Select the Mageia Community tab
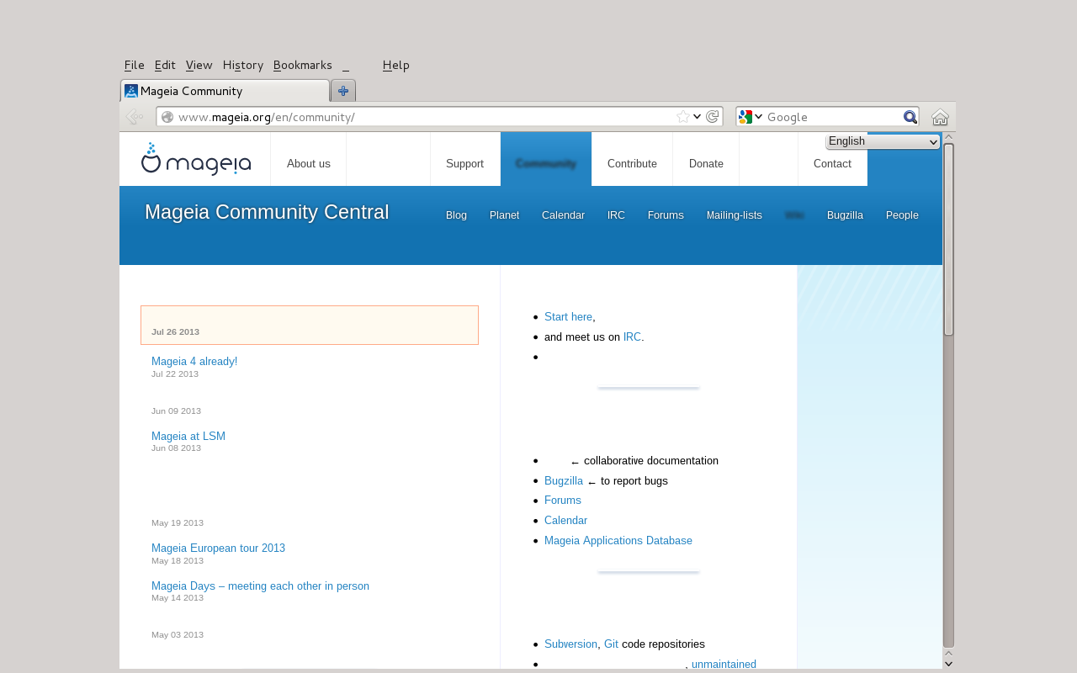This screenshot has height=673, width=1077. 225,91
